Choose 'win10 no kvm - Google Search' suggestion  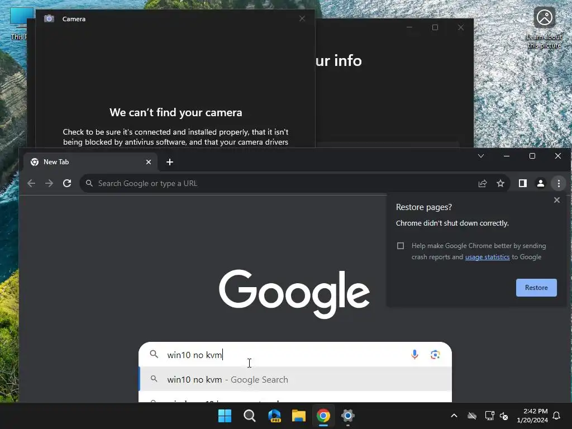(295, 379)
